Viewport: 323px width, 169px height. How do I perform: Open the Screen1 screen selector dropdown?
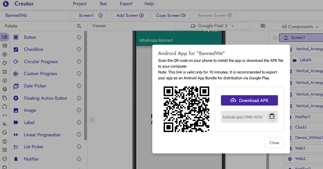(x=89, y=16)
